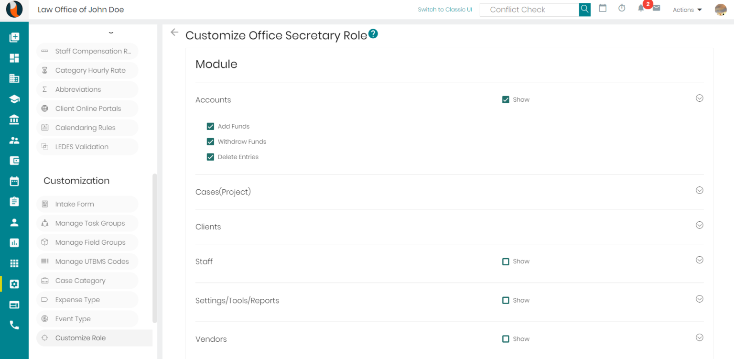Enable the Staff Show checkbox
The image size is (734, 359).
point(506,261)
